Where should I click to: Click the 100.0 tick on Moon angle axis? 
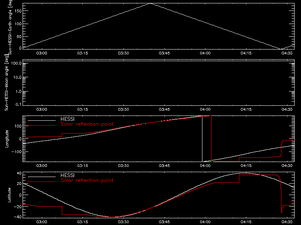click(x=16, y=63)
